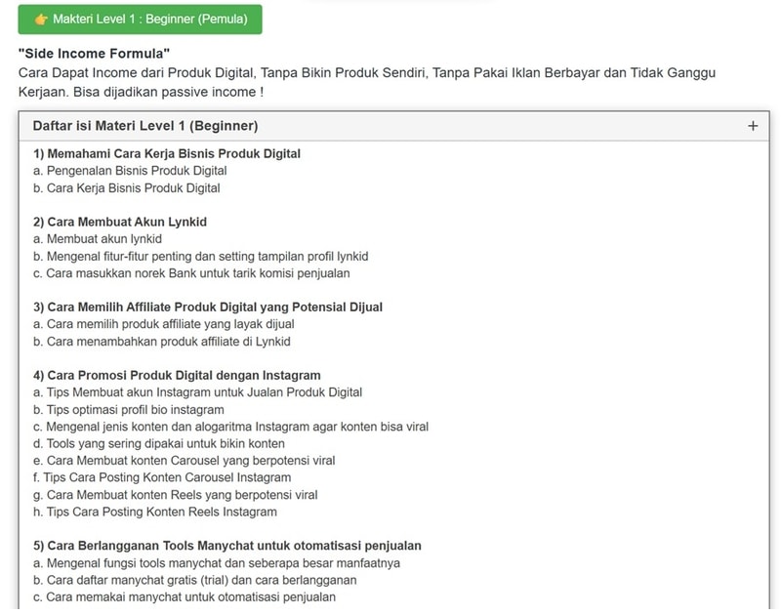Click heading Cara Memilih Affiliate Produk Digital

point(207,307)
